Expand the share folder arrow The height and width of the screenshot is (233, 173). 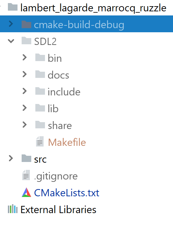click(x=24, y=125)
